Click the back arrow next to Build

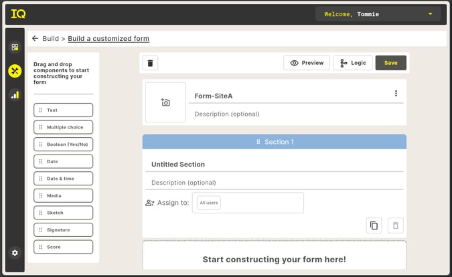coord(35,39)
